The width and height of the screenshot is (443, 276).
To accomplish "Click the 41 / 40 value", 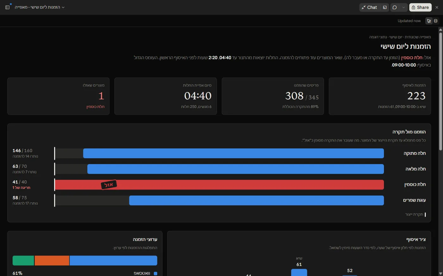I will [20, 182].
